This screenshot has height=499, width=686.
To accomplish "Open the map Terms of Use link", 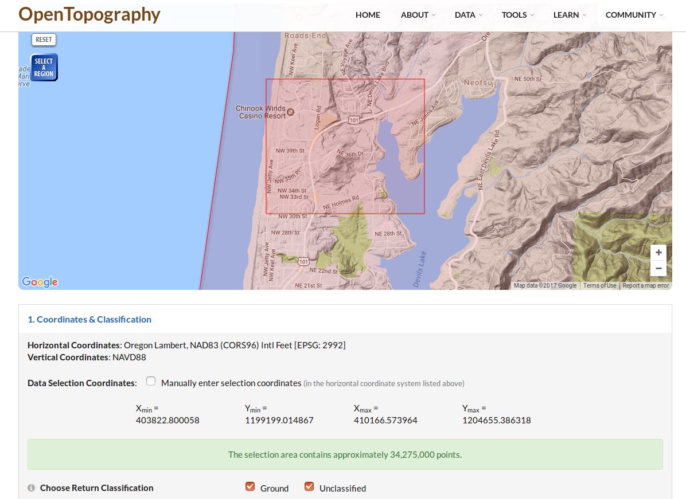I will click(599, 285).
